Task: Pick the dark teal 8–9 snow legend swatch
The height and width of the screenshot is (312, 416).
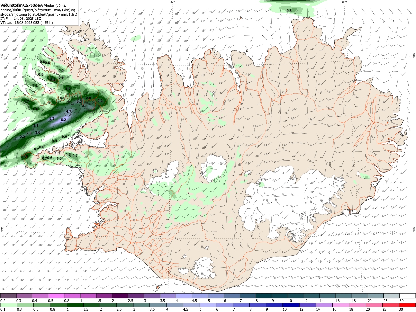Action: pyautogui.click(x=264, y=296)
